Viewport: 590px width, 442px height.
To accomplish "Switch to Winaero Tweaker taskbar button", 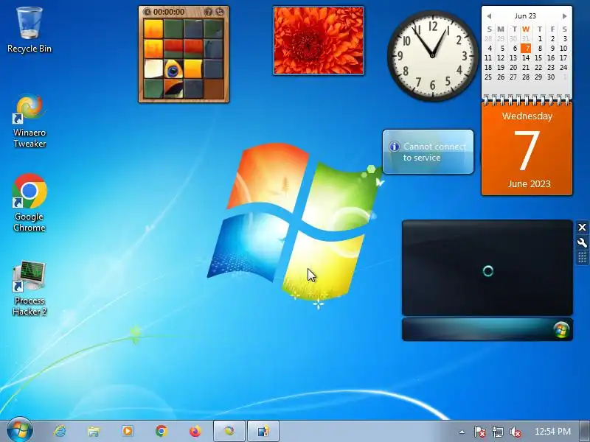I will [229, 431].
